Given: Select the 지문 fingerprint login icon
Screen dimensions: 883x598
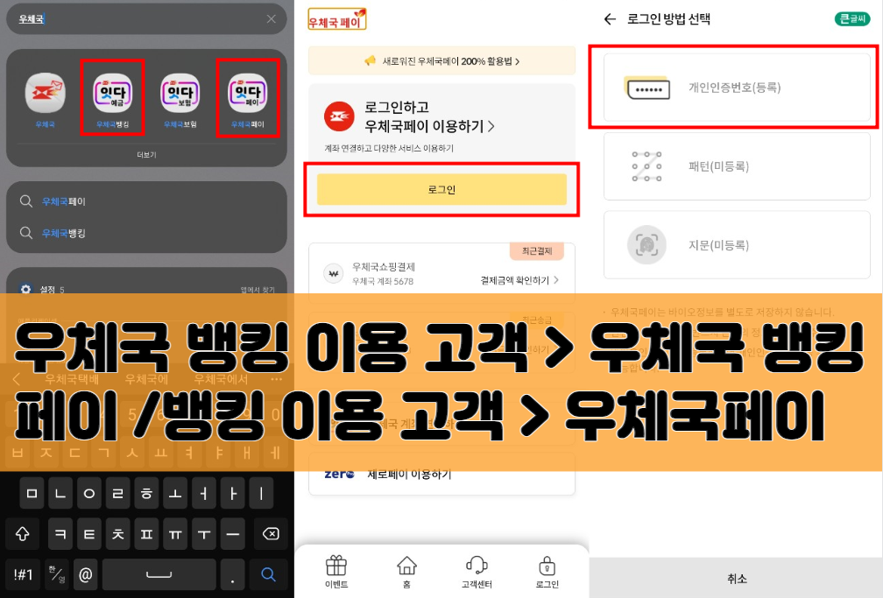Looking at the screenshot, I should pyautogui.click(x=646, y=245).
